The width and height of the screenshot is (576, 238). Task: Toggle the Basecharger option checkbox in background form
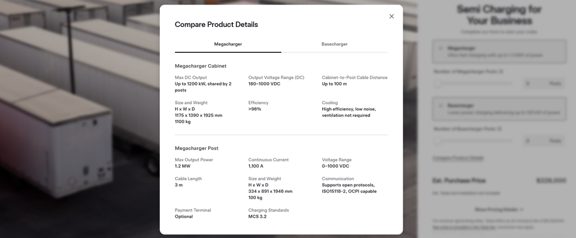point(440,105)
